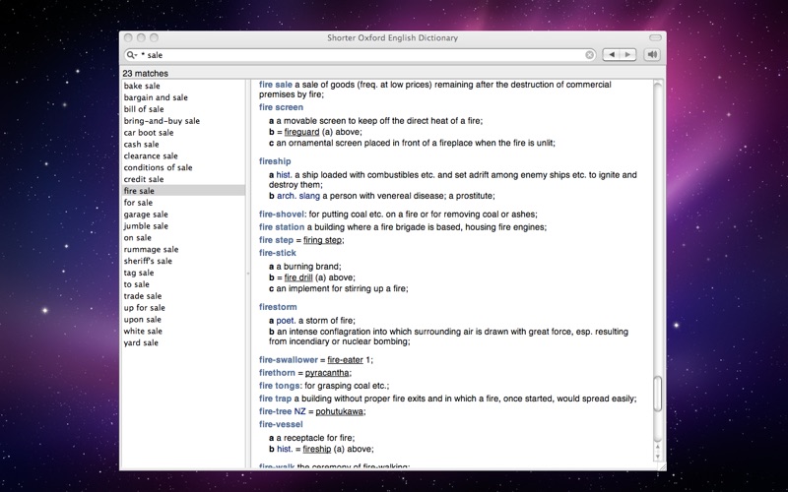Select 'upon sale' entry

183,319
